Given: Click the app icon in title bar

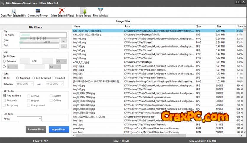Looking at the screenshot, I should tap(3, 2).
